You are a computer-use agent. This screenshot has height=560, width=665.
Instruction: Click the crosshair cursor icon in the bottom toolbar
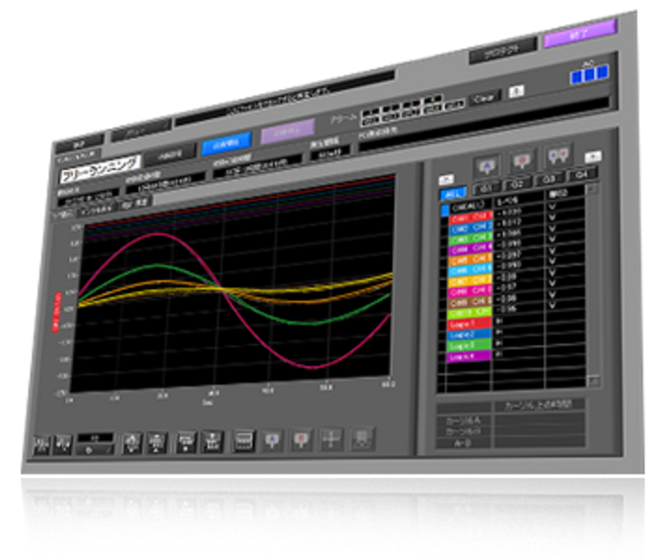(x=330, y=440)
